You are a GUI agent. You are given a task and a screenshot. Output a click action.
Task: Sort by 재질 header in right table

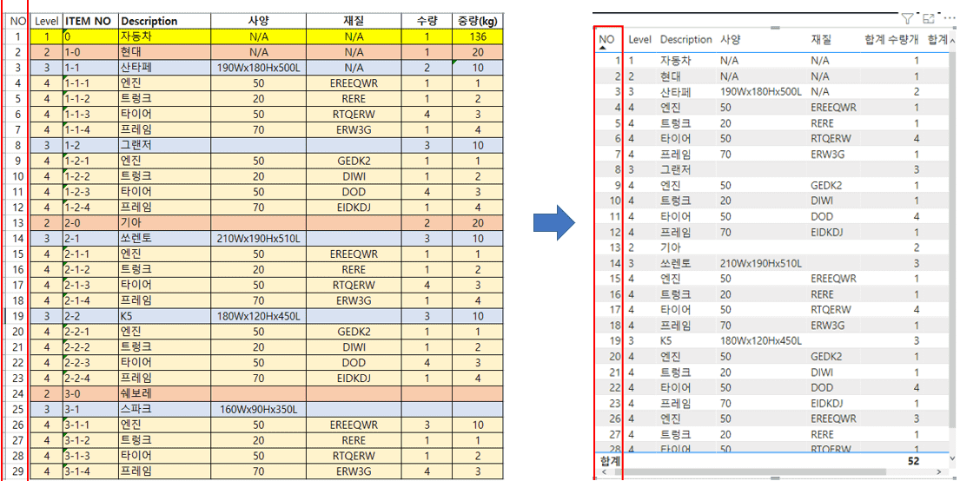(x=821, y=39)
